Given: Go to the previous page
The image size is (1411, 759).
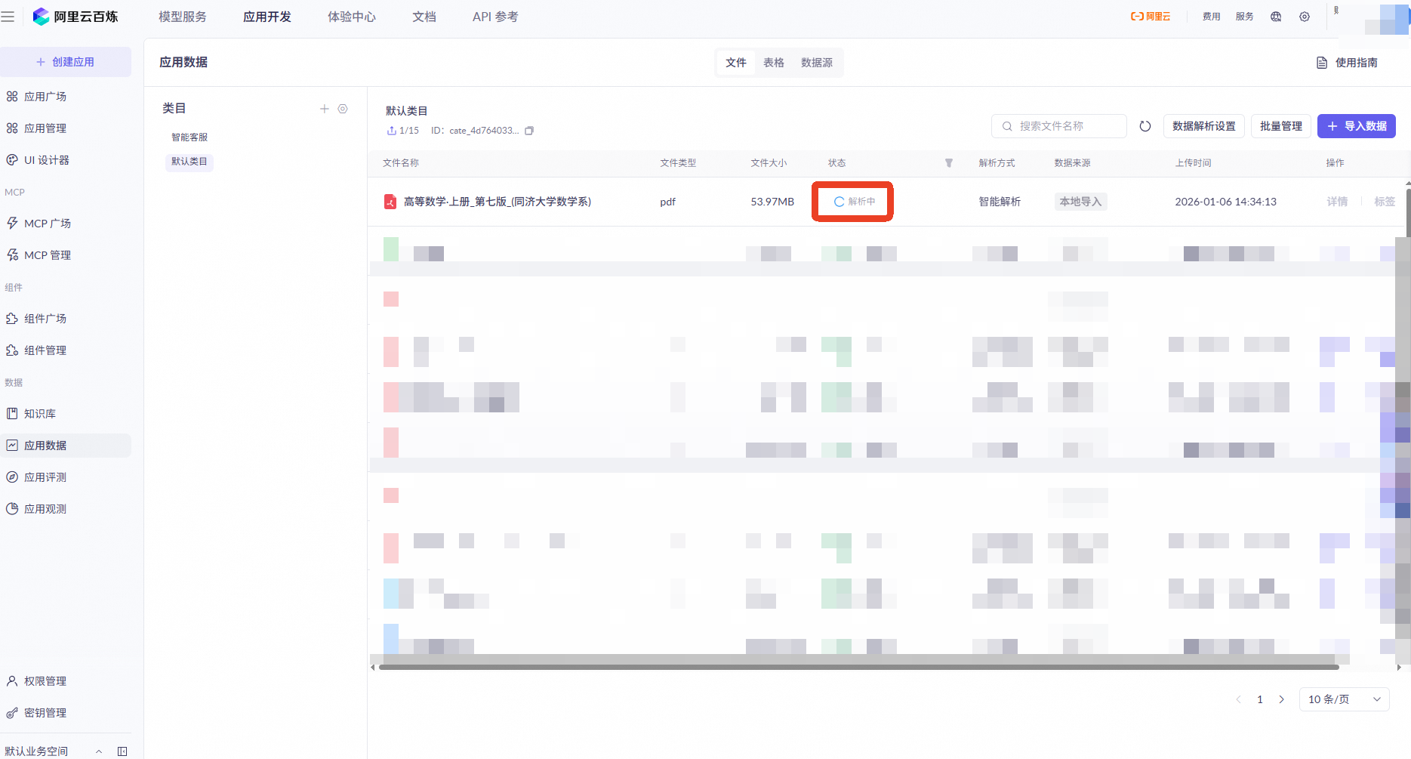Looking at the screenshot, I should 1238,699.
